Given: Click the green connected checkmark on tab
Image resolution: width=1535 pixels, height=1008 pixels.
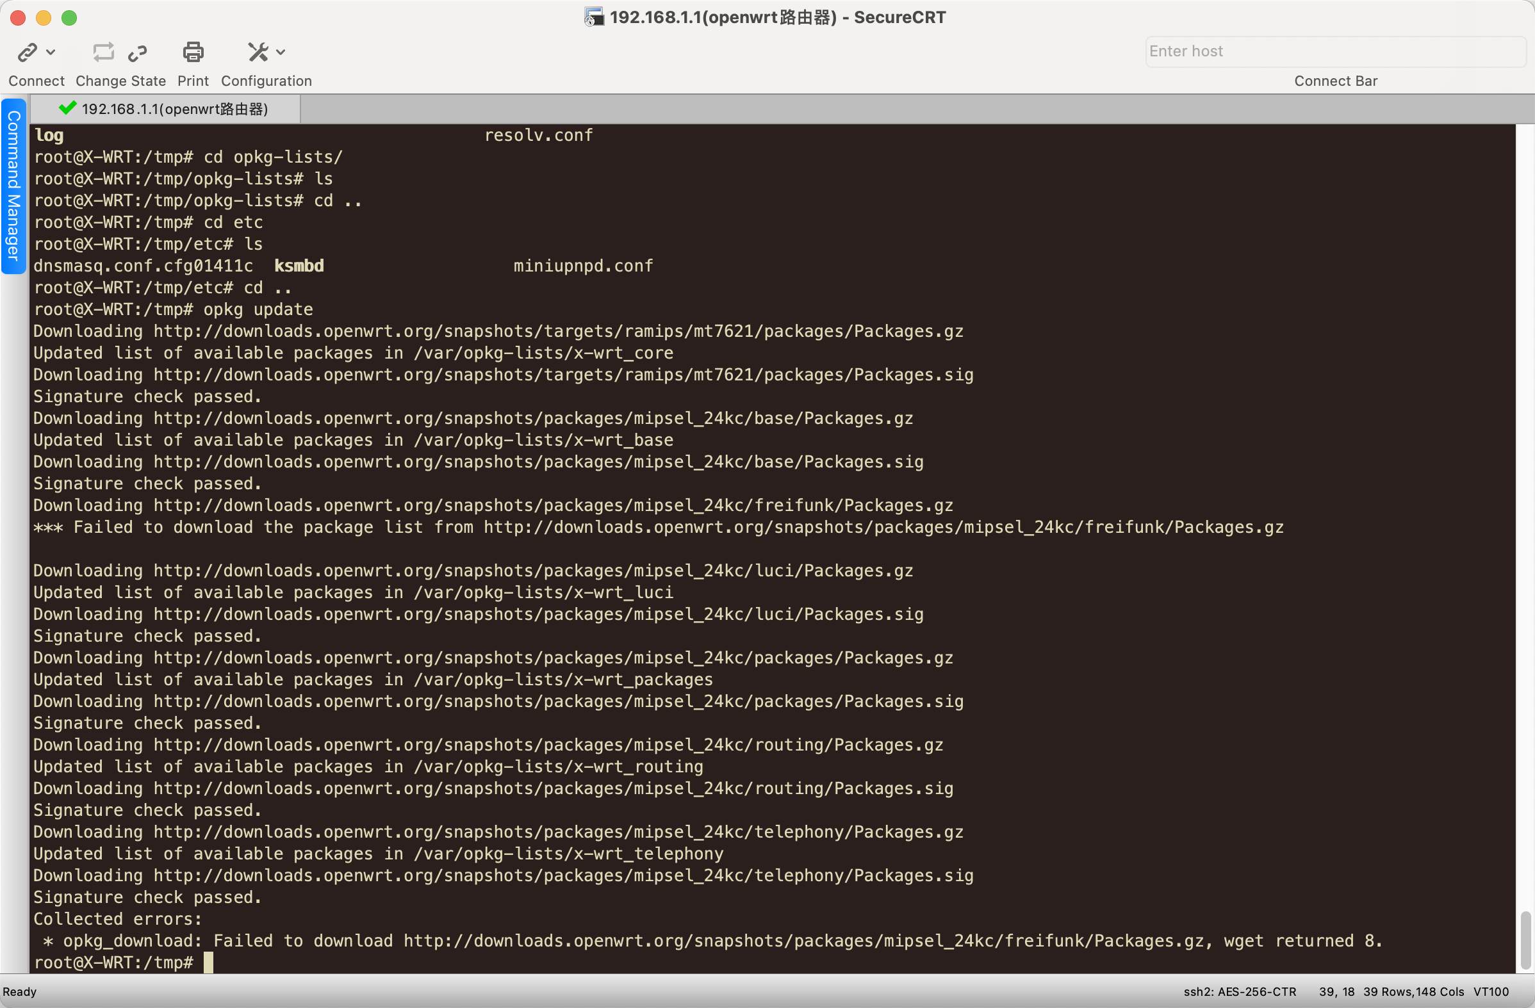Looking at the screenshot, I should [x=67, y=108].
